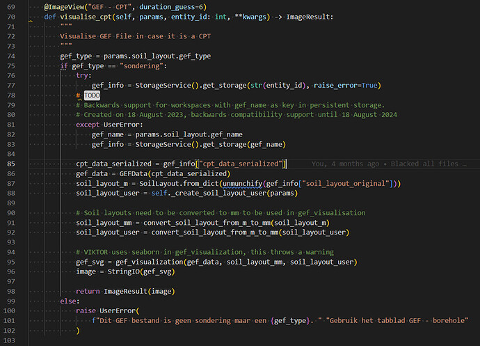Image resolution: width=480 pixels, height=346 pixels.
Task: Click the underlined unmunchify function call
Action: pyautogui.click(x=242, y=184)
